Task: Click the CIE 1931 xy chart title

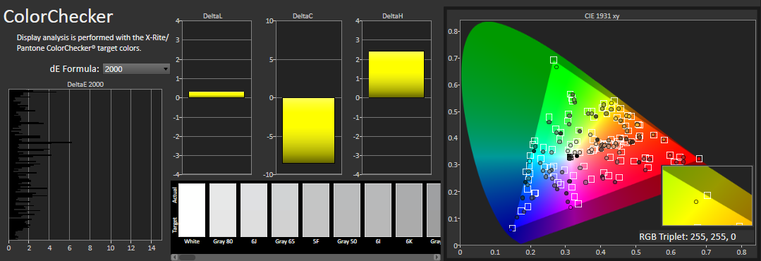Action: 602,16
